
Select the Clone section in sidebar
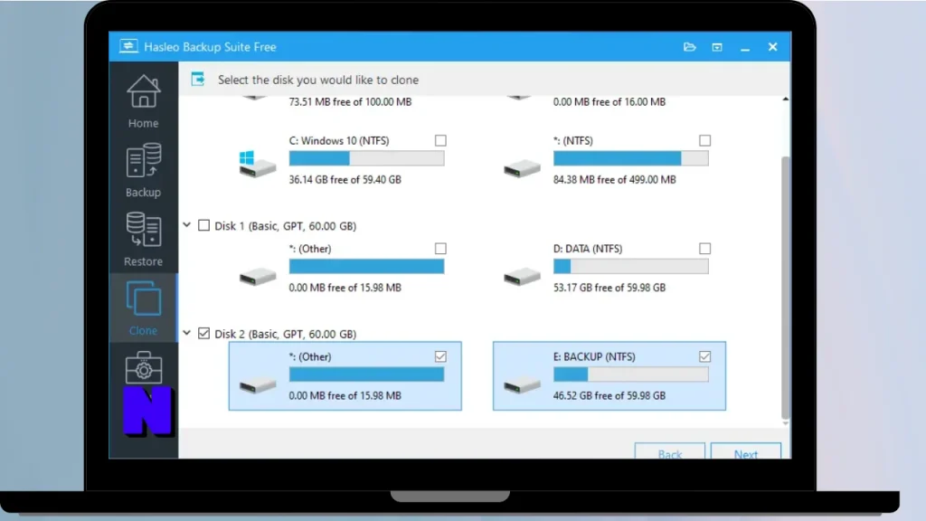pos(144,308)
